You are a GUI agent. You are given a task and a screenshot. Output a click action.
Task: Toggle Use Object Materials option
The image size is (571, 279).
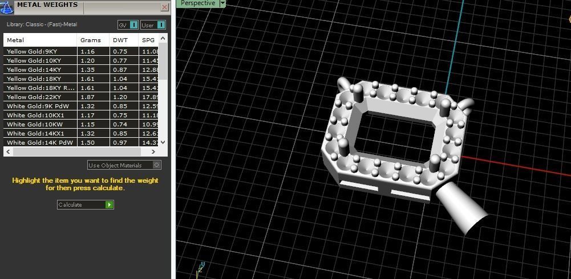click(x=124, y=165)
